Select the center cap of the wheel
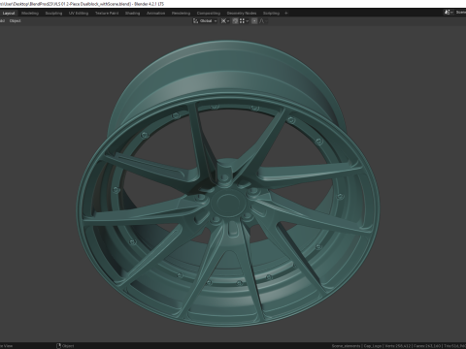Image resolution: width=466 pixels, height=349 pixels. [228, 203]
